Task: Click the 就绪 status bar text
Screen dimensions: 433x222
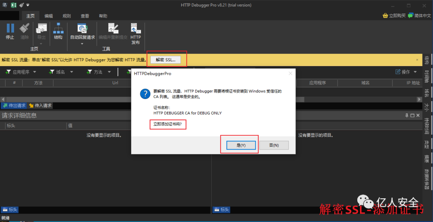Action: (x=6, y=218)
